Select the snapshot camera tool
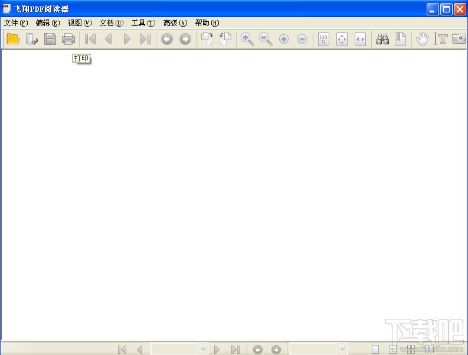468x355 pixels. 459,39
